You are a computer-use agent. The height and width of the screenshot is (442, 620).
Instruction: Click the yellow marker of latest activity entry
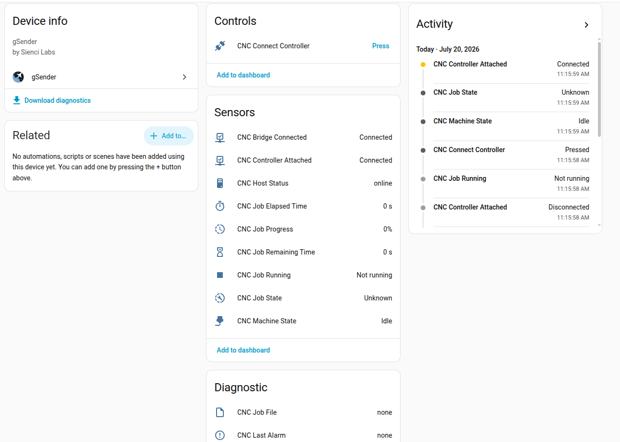tap(423, 65)
